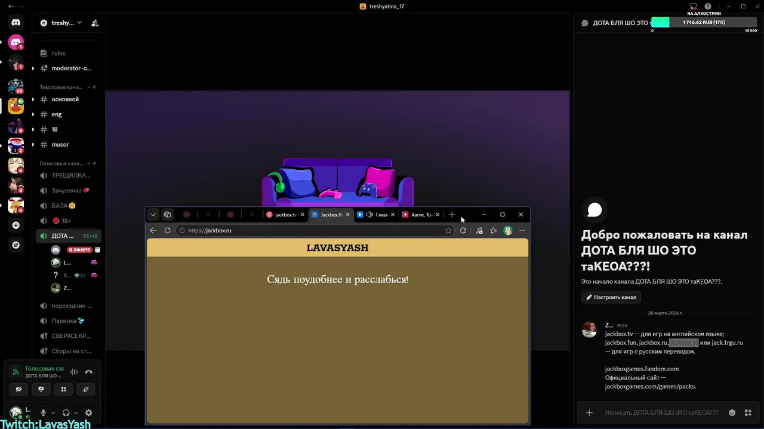Select the ДОТА... voice channel row

69,236
